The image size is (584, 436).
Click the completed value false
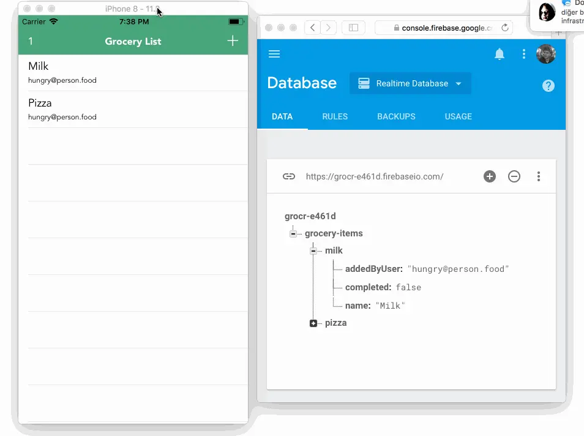click(408, 287)
